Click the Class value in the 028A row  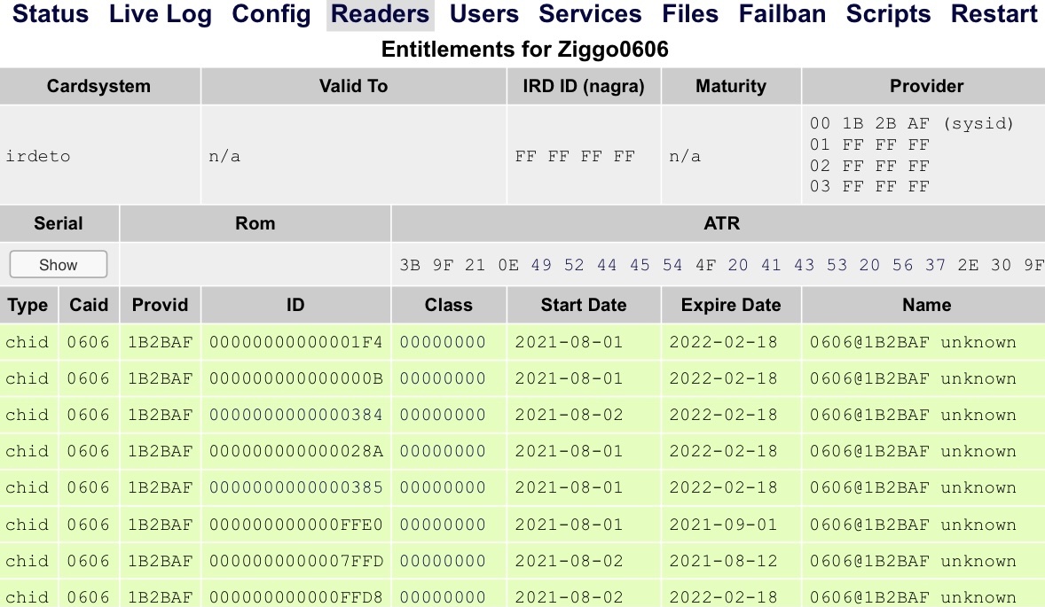click(443, 451)
